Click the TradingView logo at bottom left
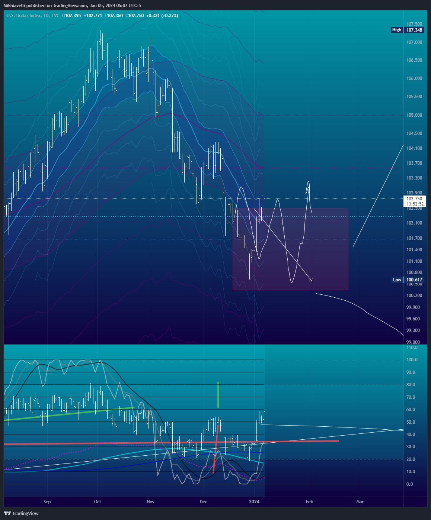The width and height of the screenshot is (431, 520). pyautogui.click(x=21, y=513)
